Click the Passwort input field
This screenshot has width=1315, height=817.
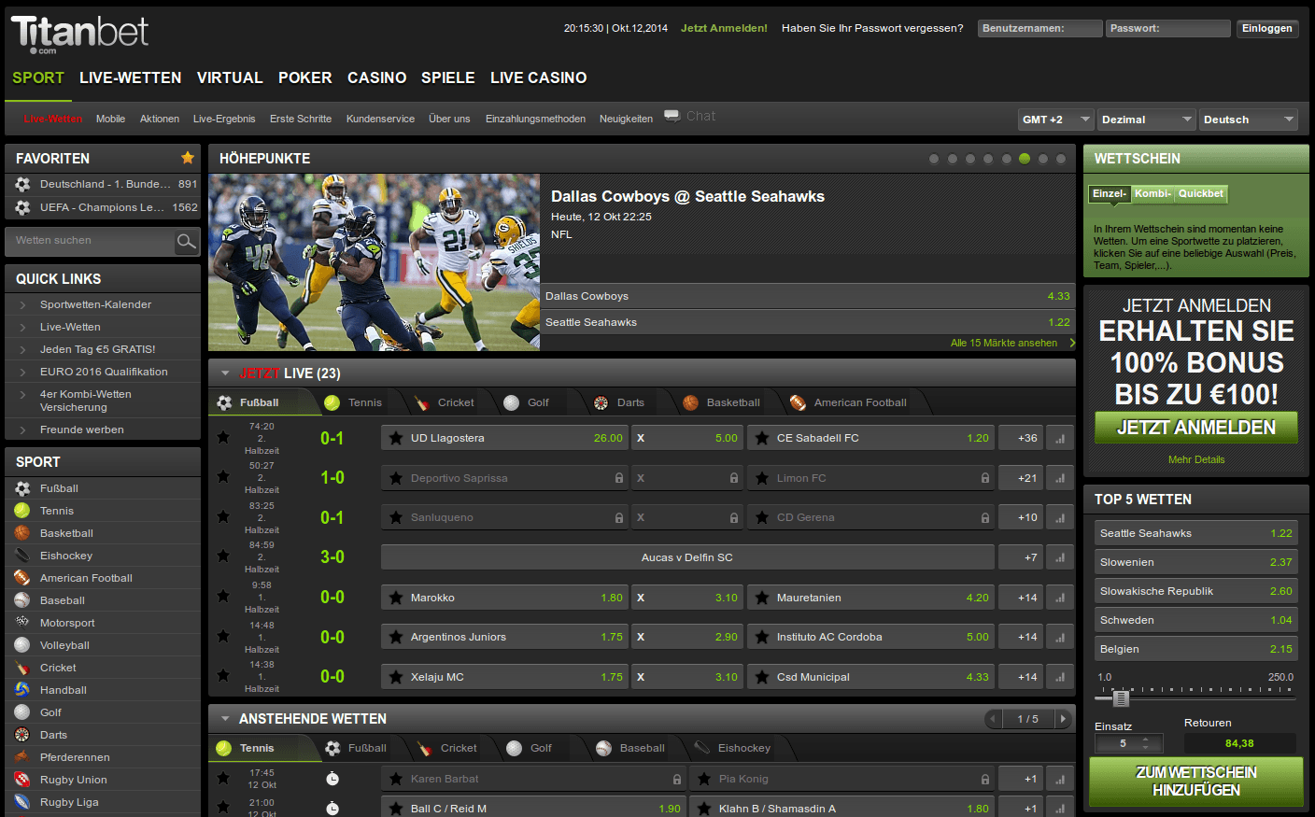point(1168,28)
